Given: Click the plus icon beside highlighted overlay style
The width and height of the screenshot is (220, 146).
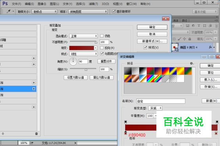Looking at the screenshot, I should coord(34,89).
